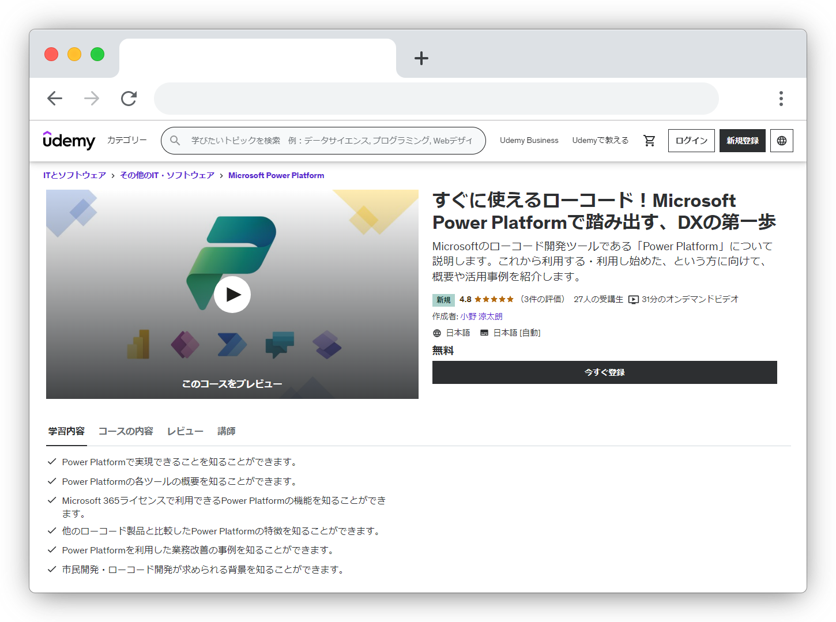This screenshot has height=622, width=836.
Task: Go back with browser back arrow
Action: click(x=55, y=99)
